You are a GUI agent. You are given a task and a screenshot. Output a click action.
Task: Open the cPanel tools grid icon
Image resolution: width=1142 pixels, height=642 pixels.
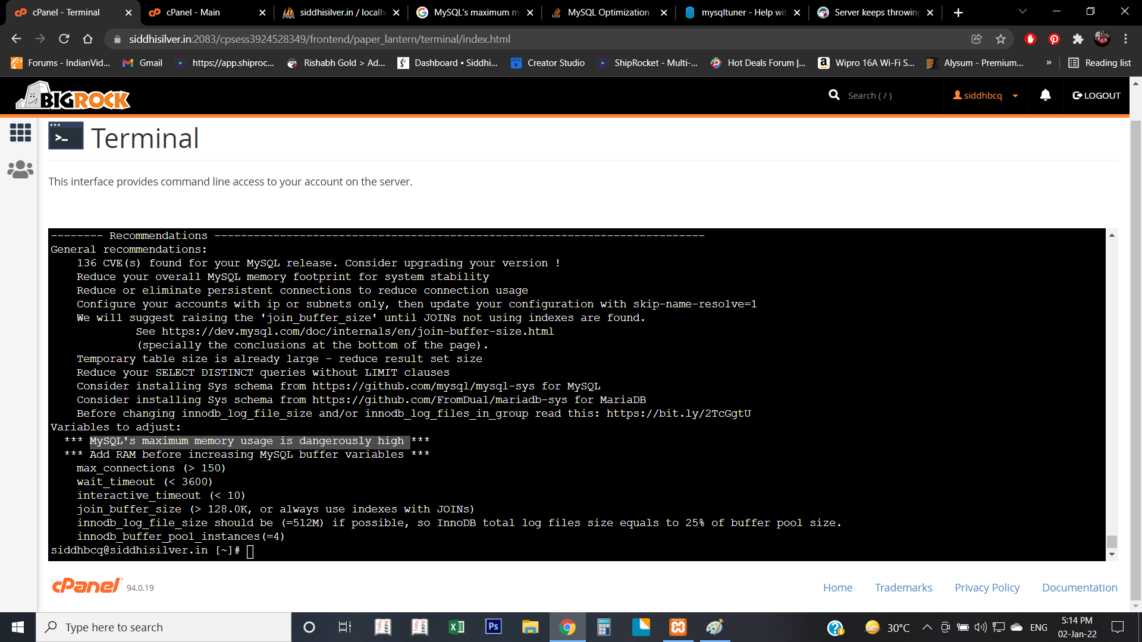(20, 132)
